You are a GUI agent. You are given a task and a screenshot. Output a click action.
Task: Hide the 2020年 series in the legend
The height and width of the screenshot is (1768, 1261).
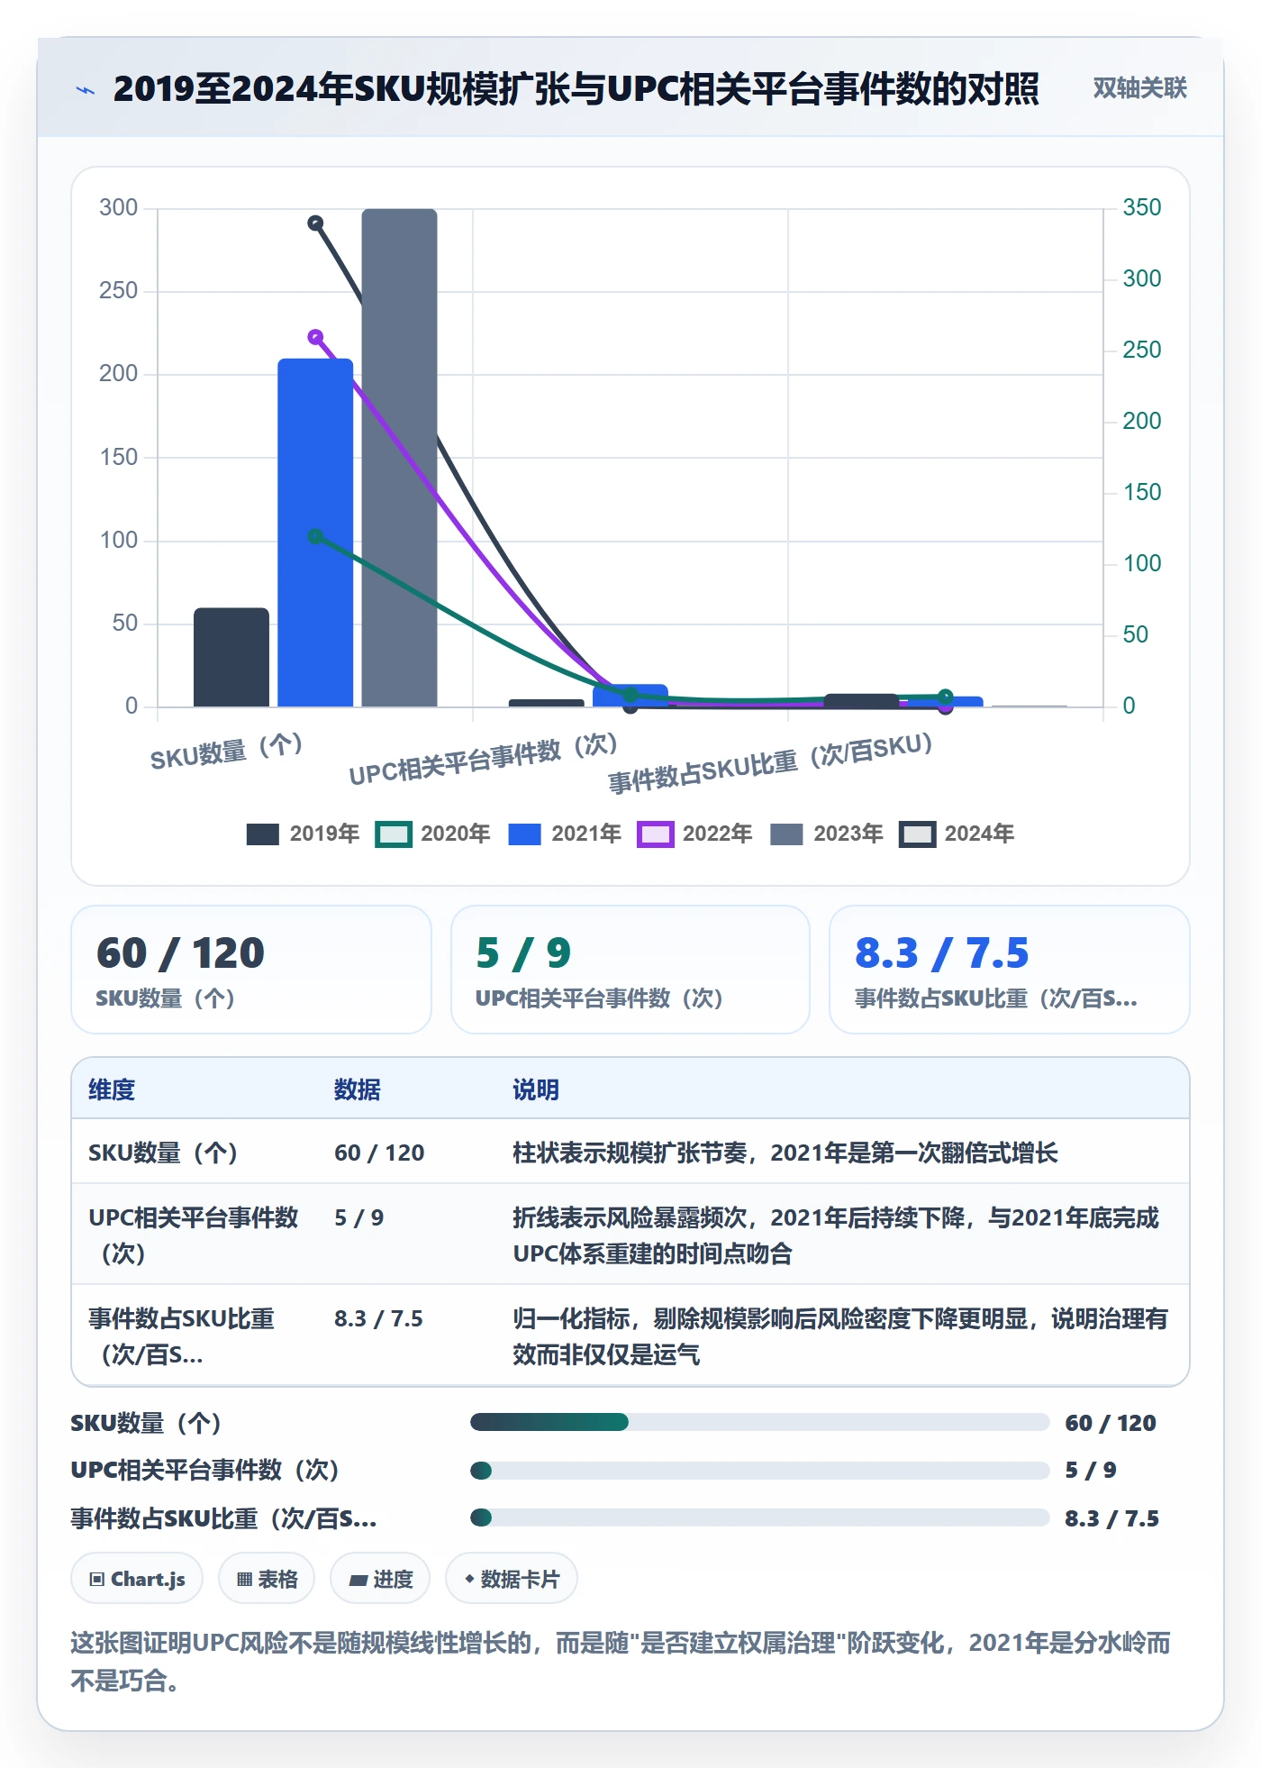click(433, 834)
